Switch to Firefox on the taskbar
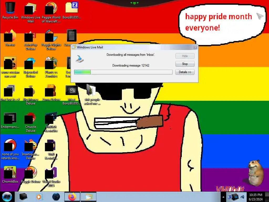 pos(72,197)
